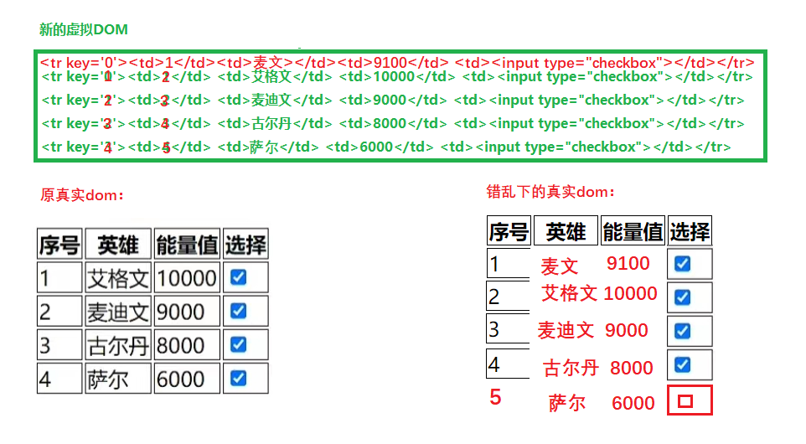Toggle the 艾格文 10000 checkbox in 错乱下的真实dom table
This screenshot has width=806, height=444.
tap(682, 297)
